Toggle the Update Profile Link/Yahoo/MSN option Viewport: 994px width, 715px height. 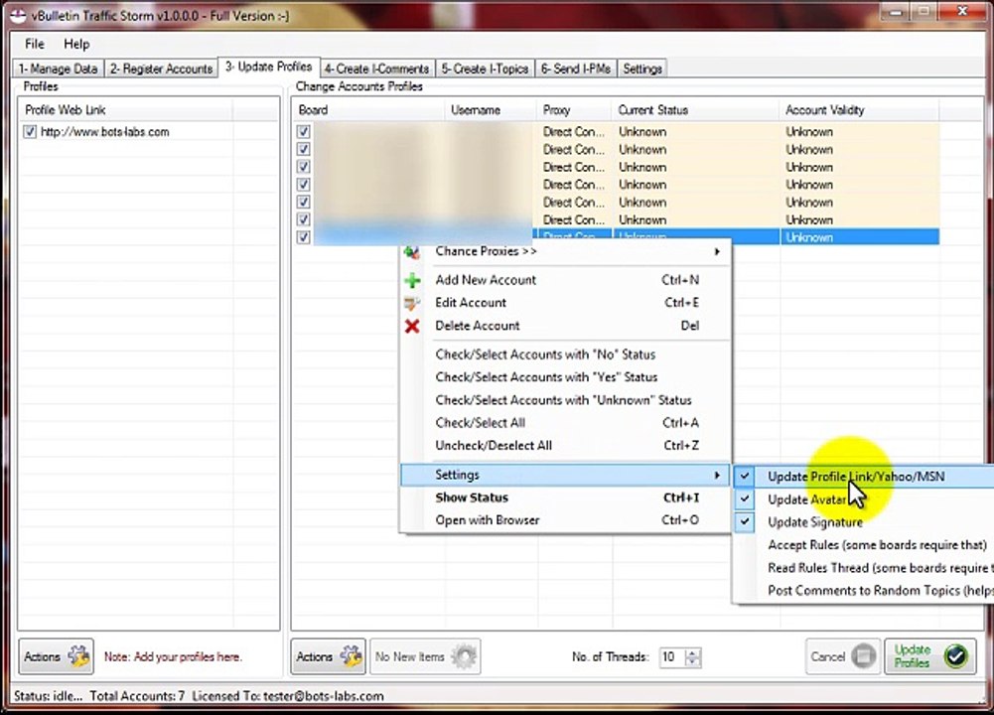click(864, 476)
